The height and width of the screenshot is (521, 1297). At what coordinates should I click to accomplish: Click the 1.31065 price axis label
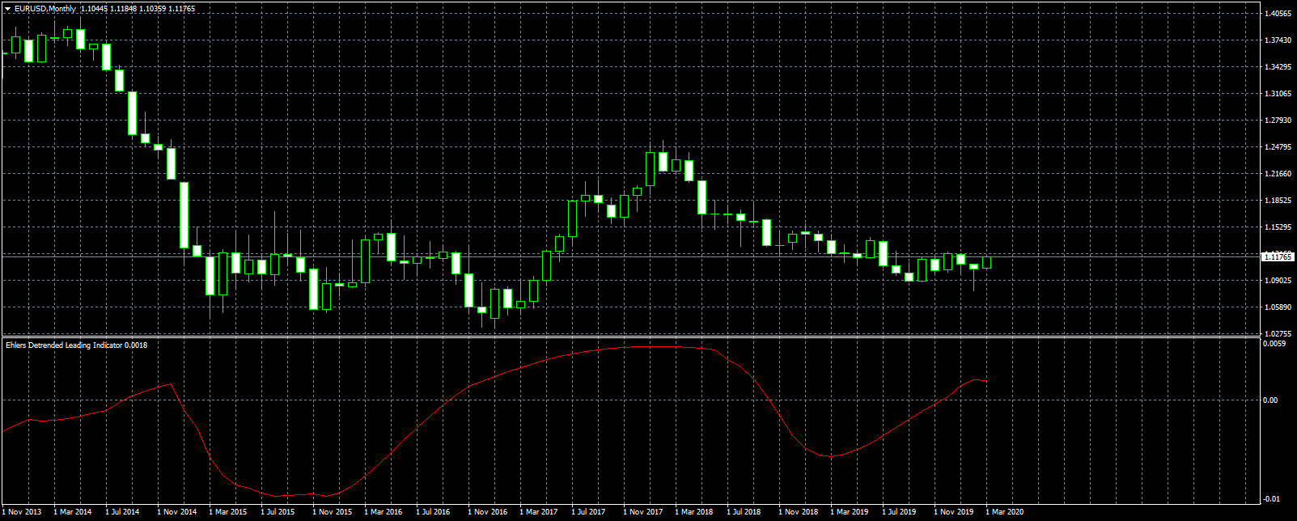click(x=1278, y=94)
